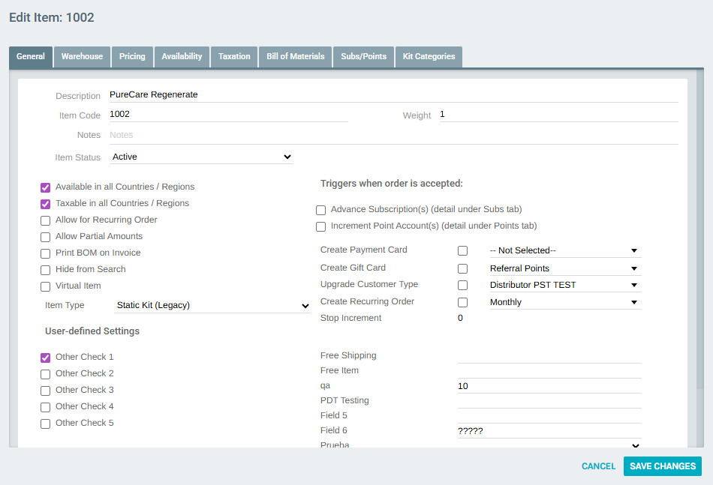Switch to the Warehouse tab
This screenshot has width=713, height=485.
pos(81,56)
